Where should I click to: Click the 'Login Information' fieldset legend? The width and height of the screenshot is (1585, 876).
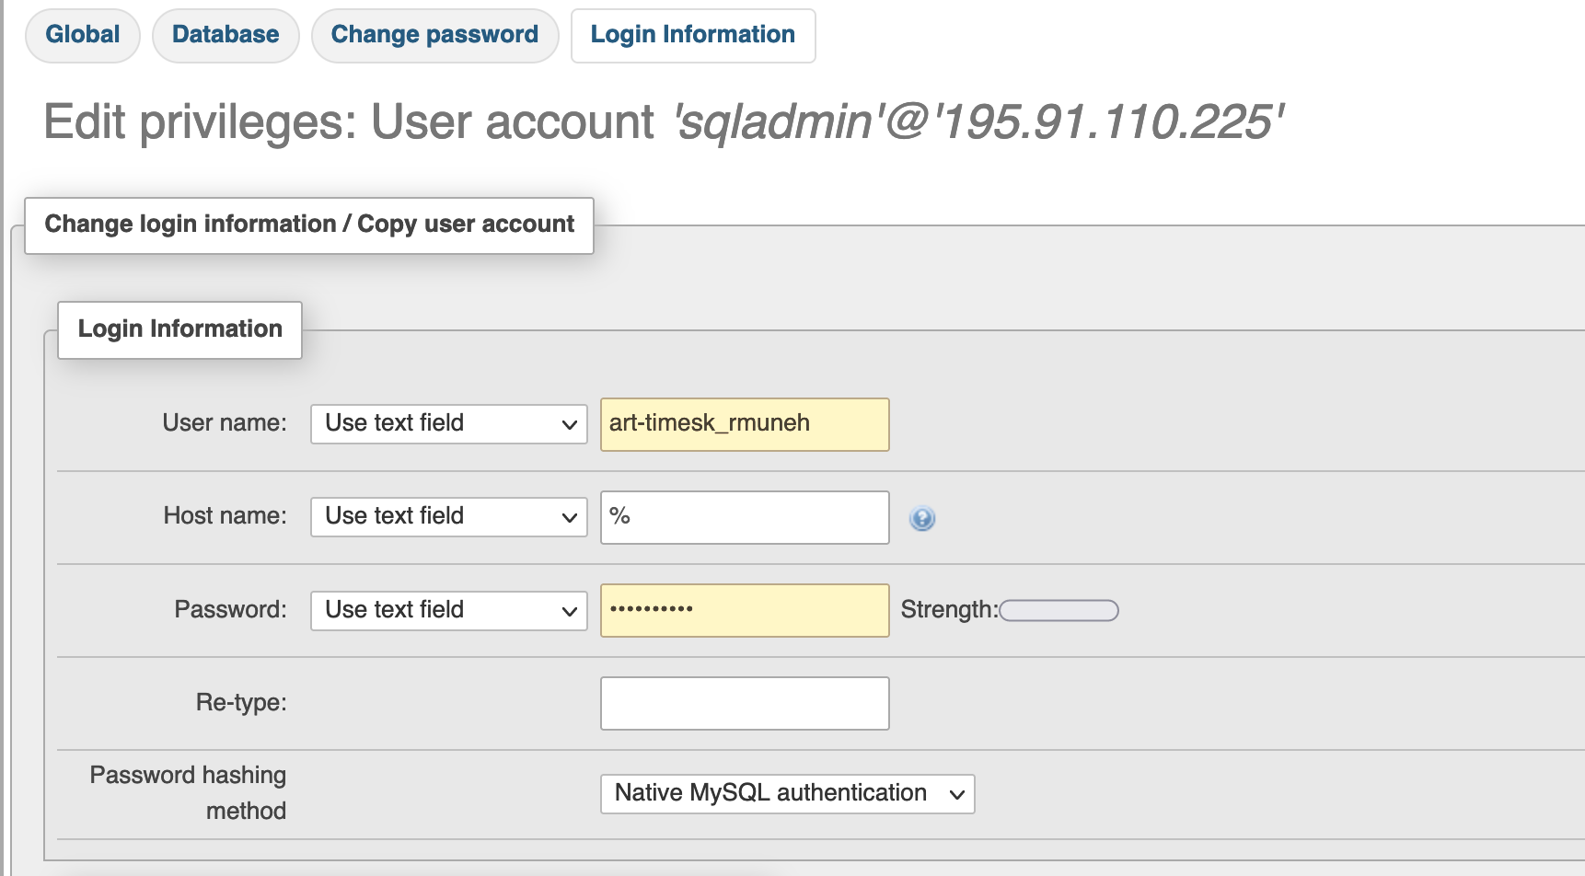click(x=180, y=329)
